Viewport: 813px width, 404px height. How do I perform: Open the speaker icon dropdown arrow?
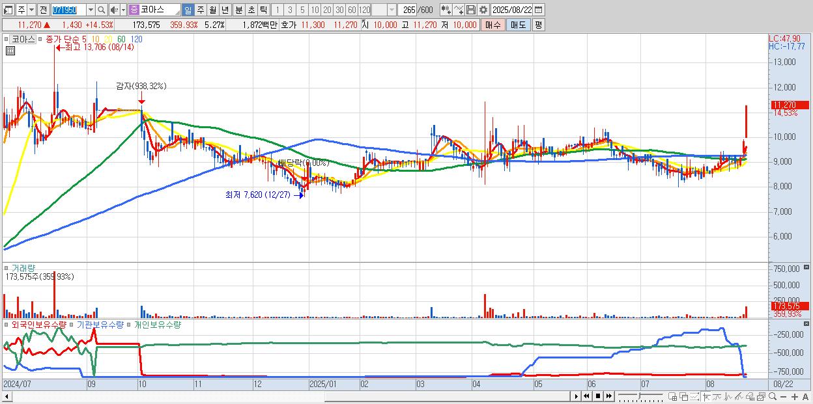pyautogui.click(x=123, y=10)
